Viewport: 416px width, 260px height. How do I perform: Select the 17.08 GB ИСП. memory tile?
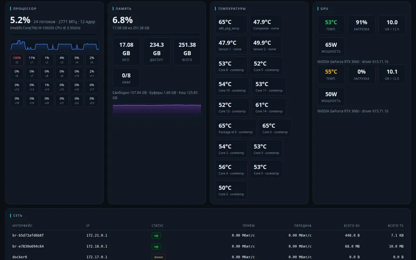(126, 52)
